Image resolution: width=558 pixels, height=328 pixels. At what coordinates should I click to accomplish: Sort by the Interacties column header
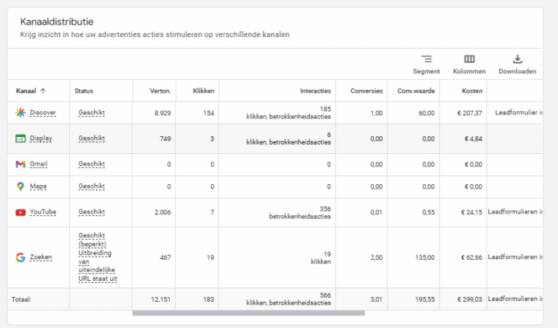pos(315,91)
